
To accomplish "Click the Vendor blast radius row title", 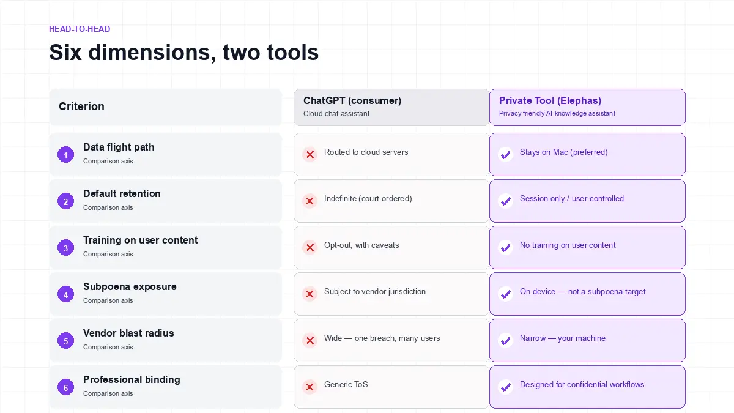I will [128, 333].
